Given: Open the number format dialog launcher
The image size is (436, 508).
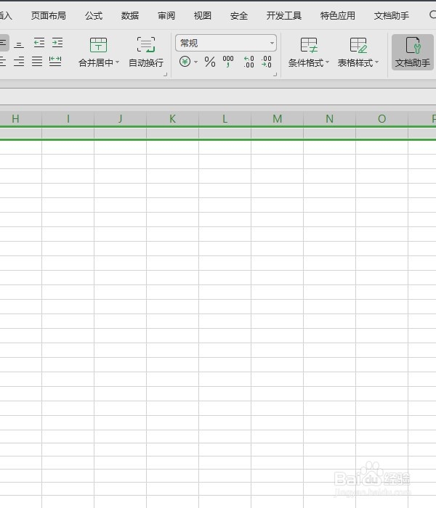Looking at the screenshot, I should (275, 75).
